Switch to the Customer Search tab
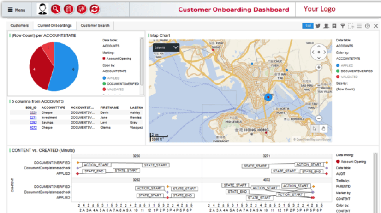381x213 pixels. (x=95, y=25)
